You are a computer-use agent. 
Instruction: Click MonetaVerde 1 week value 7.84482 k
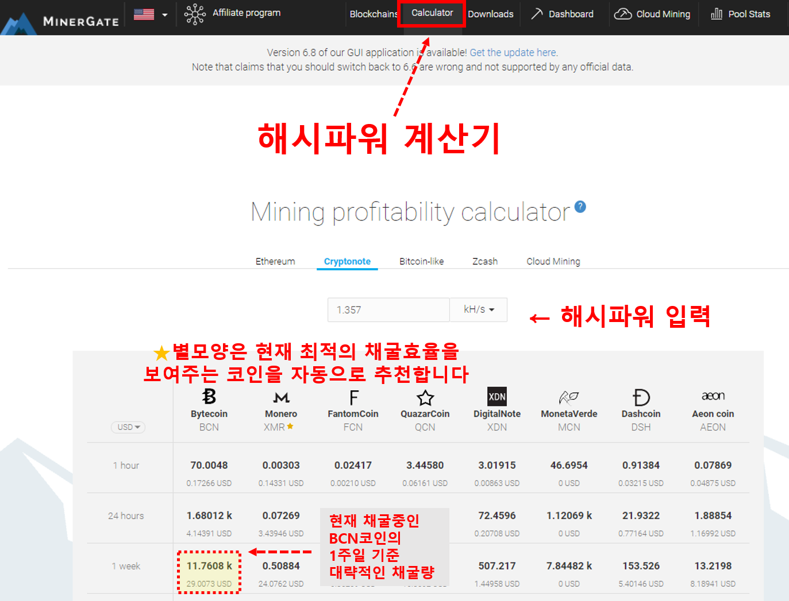tap(569, 566)
